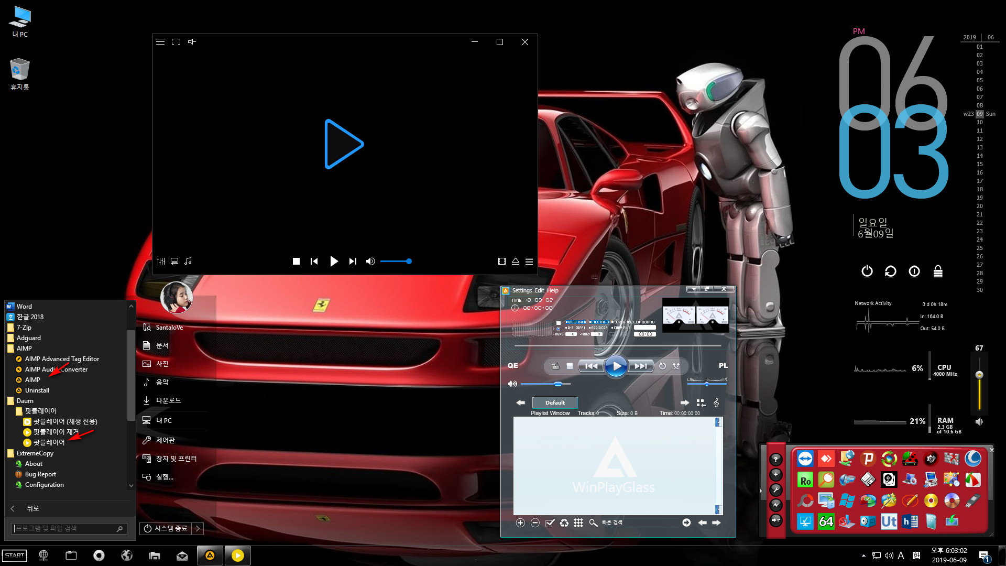Screen dimensions: 1006x566
Task: Toggle the PL playlist button in AIMP
Action: tap(723, 366)
